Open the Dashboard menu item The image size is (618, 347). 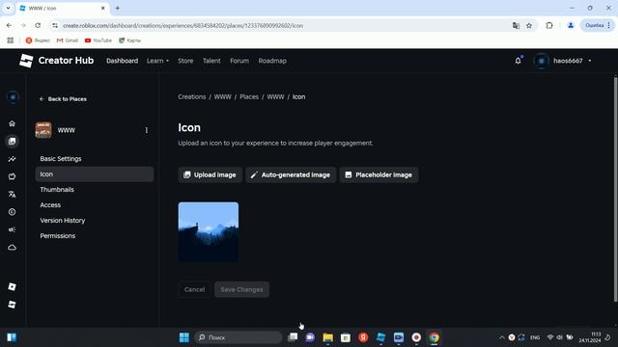pyautogui.click(x=123, y=61)
